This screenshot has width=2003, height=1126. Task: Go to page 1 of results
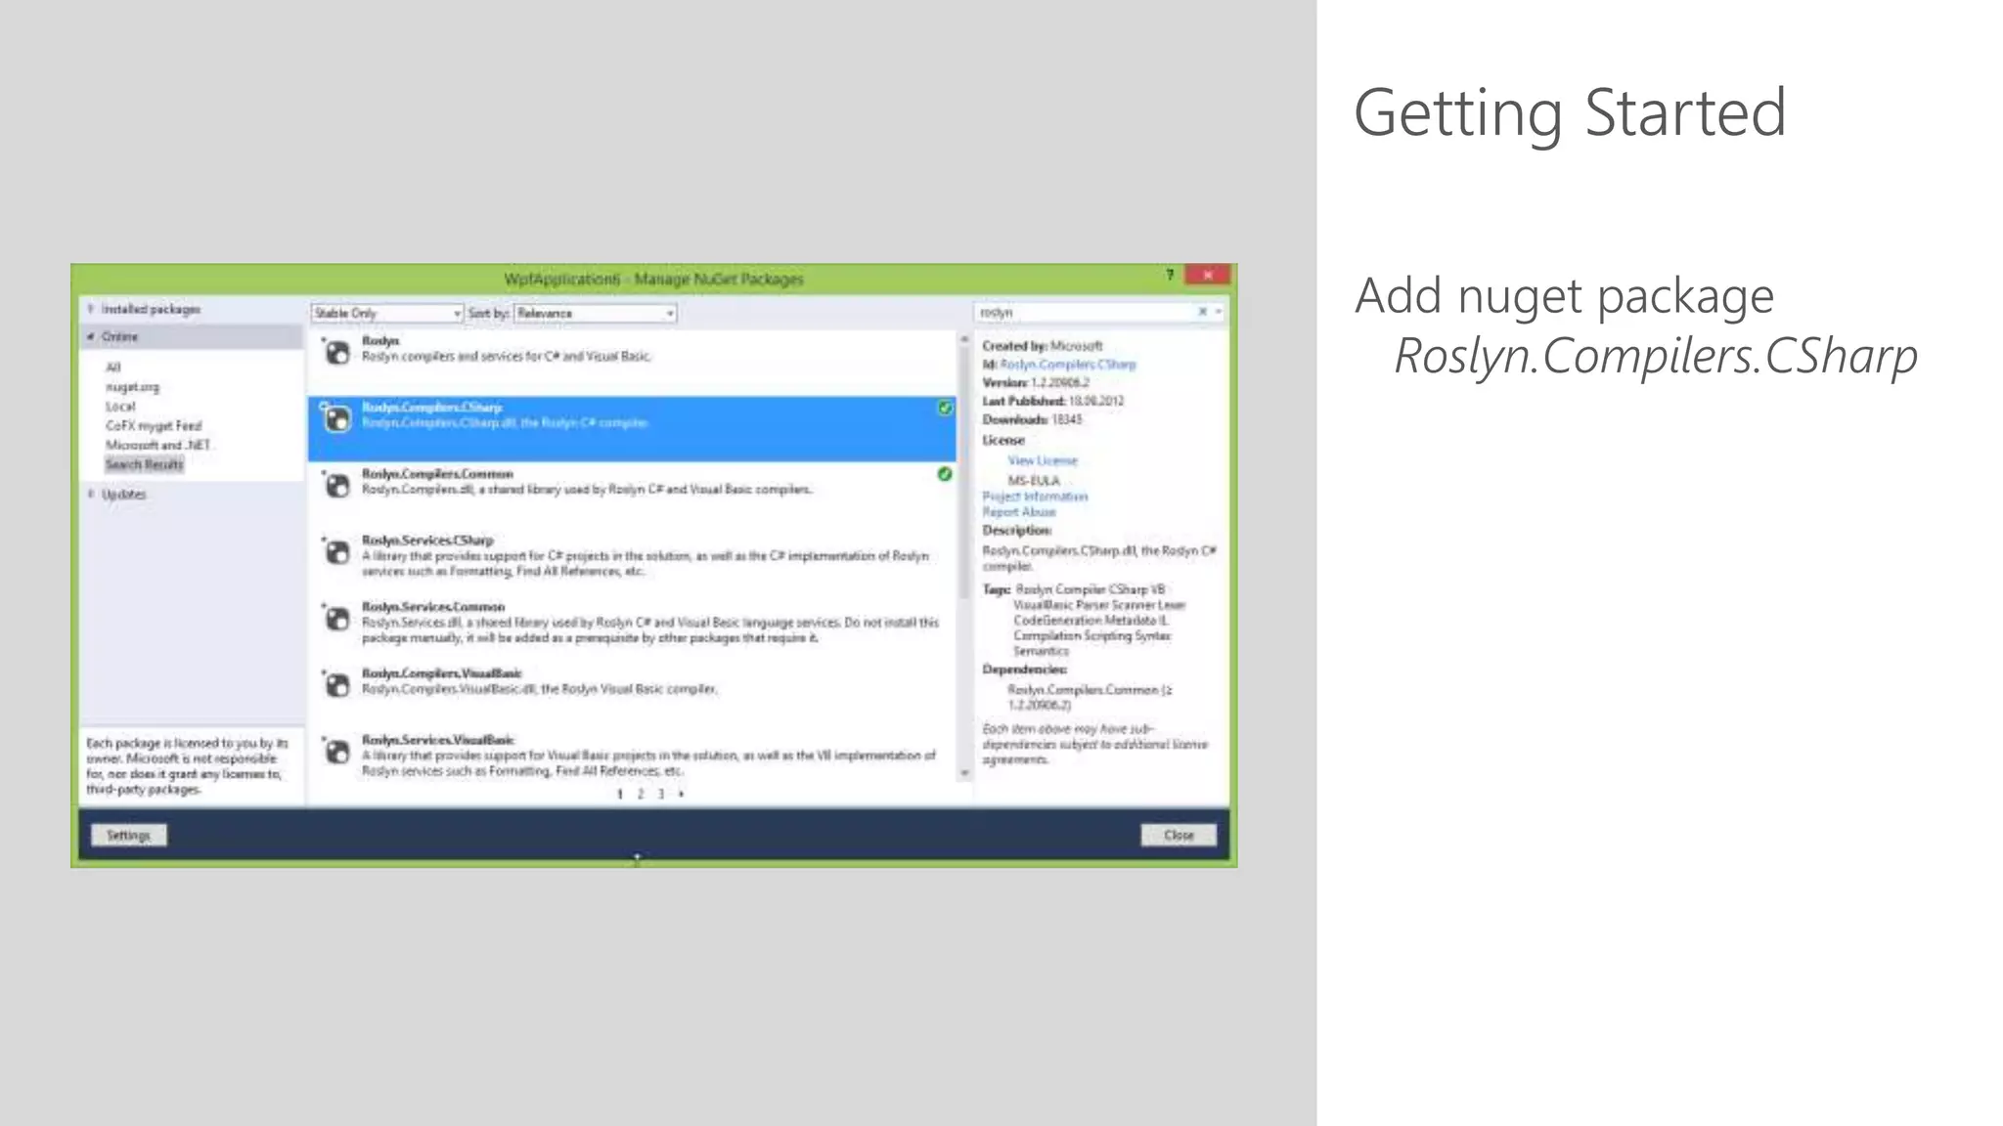[x=620, y=794]
